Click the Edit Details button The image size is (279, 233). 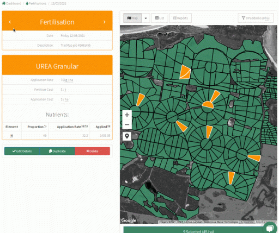coord(22,151)
